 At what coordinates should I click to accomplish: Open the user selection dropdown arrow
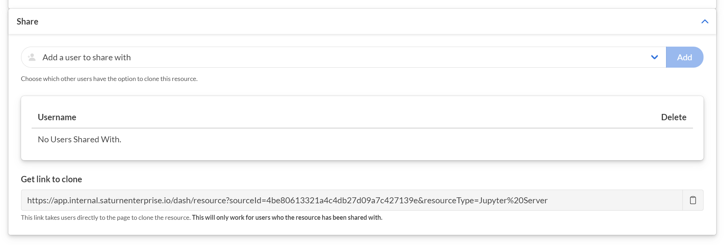coord(654,57)
